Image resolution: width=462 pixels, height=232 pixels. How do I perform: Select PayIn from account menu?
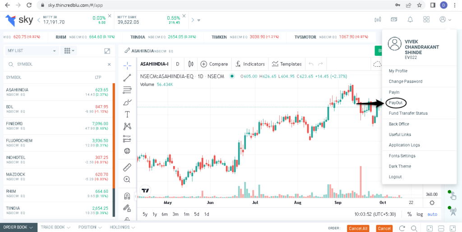pos(394,92)
